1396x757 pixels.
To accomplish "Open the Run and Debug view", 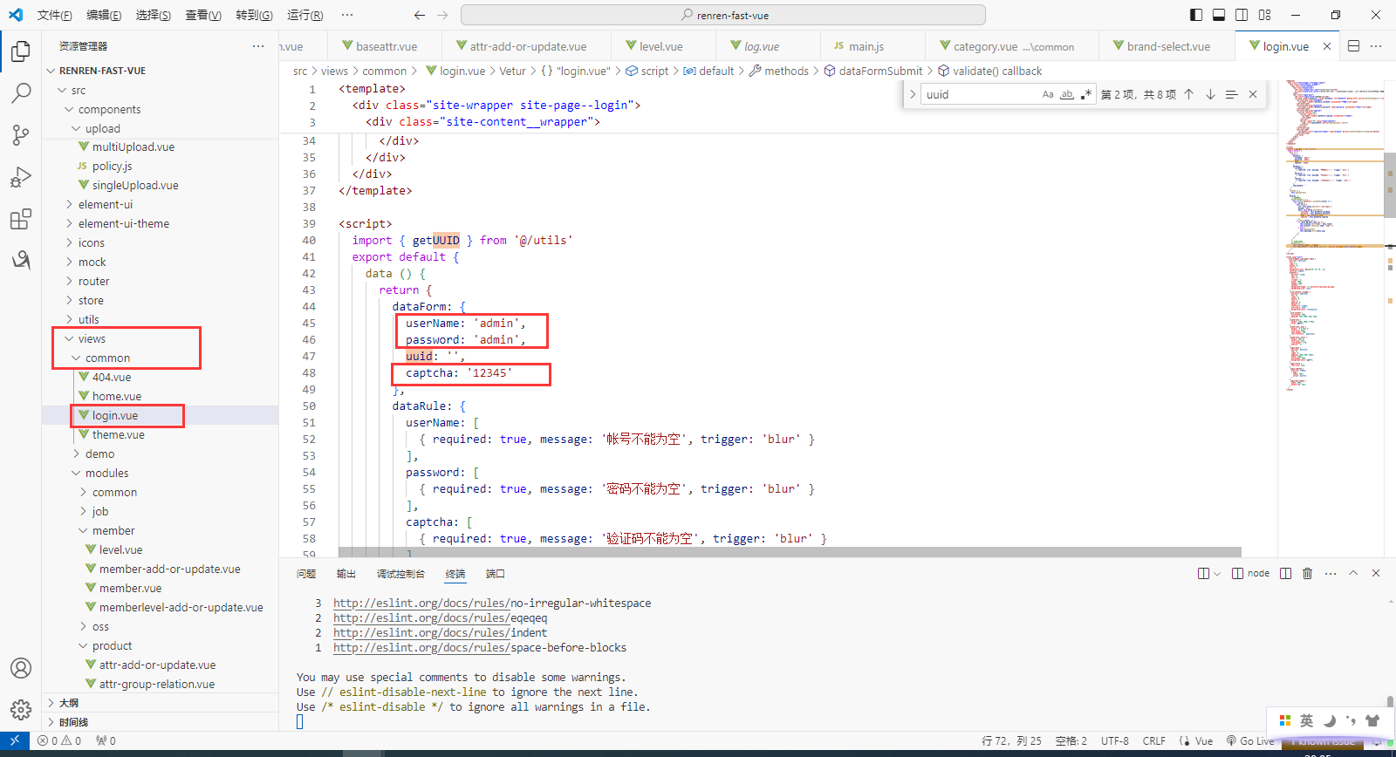I will tap(21, 177).
